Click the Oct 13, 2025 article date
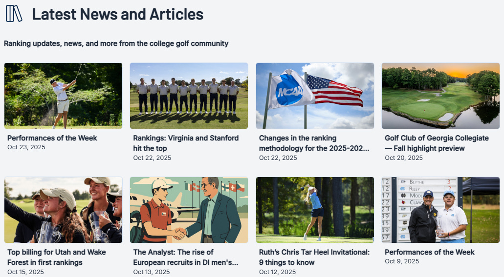504x277 pixels. tap(152, 272)
